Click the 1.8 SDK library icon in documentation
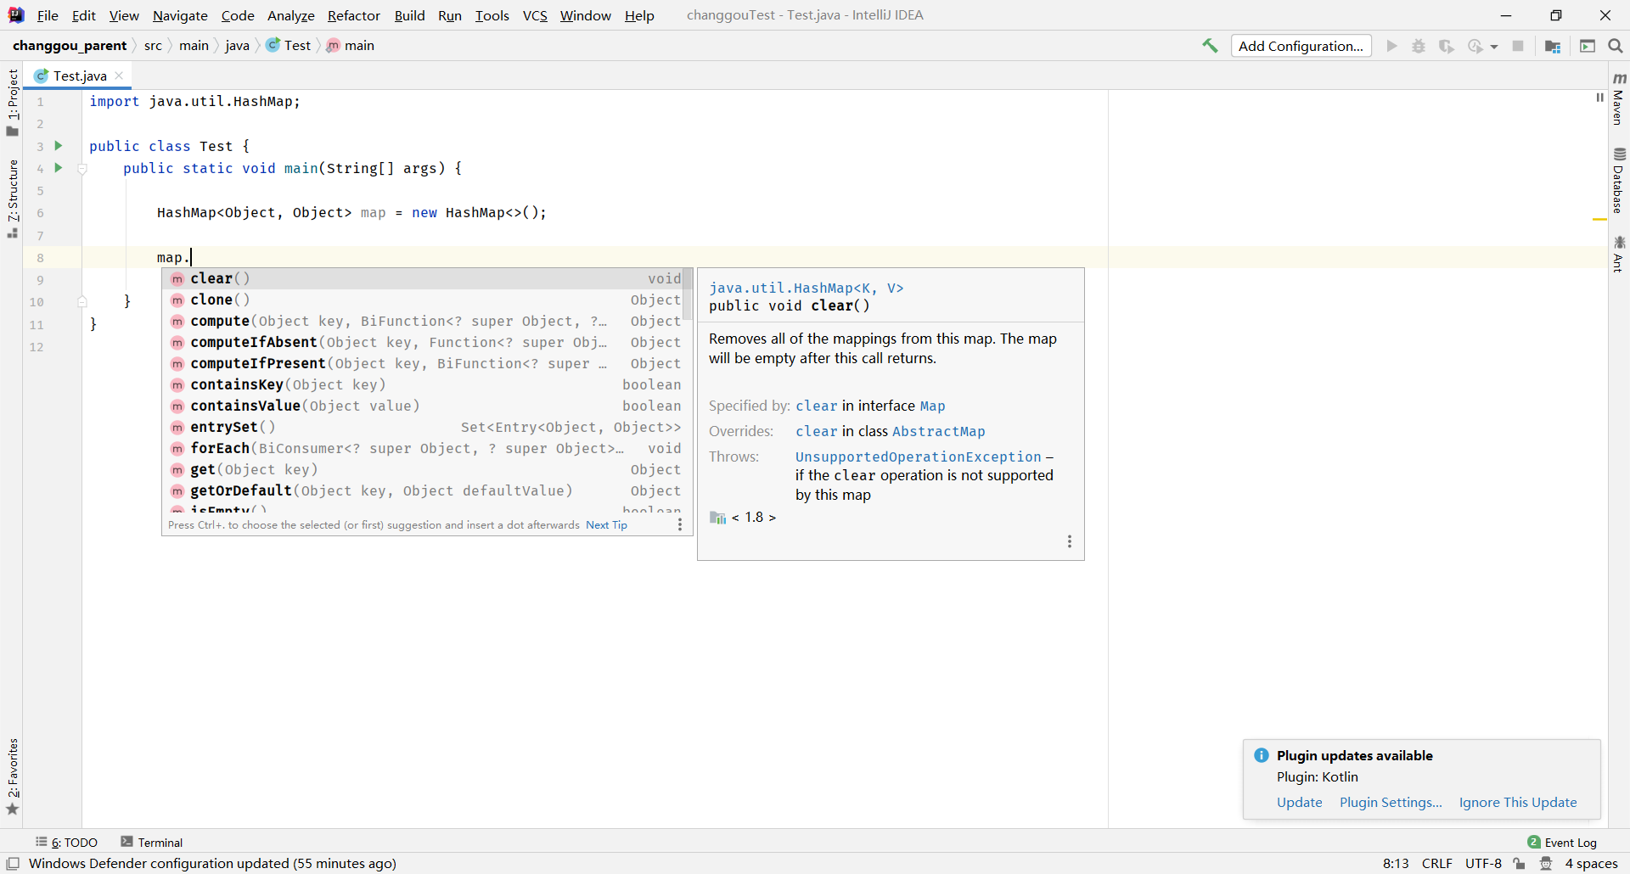 (717, 518)
